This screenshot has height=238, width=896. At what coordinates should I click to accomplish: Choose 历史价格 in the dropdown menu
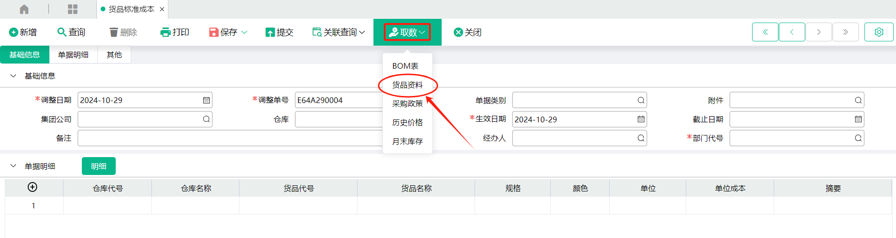pyautogui.click(x=407, y=123)
